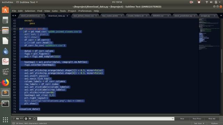Image resolution: width=223 pixels, height=125 pixels.
Task: Switch to create_folders.sh tab
Action: 136,16
